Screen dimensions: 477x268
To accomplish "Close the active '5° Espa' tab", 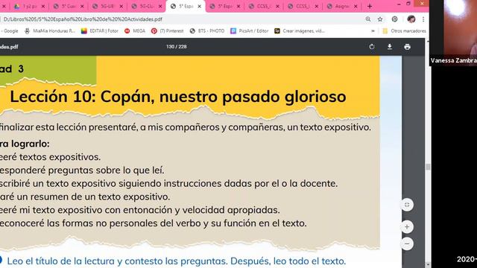I will 200,6.
